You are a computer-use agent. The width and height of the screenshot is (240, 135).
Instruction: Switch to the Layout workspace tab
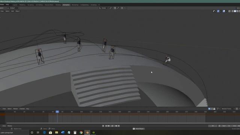(x=15, y=5)
